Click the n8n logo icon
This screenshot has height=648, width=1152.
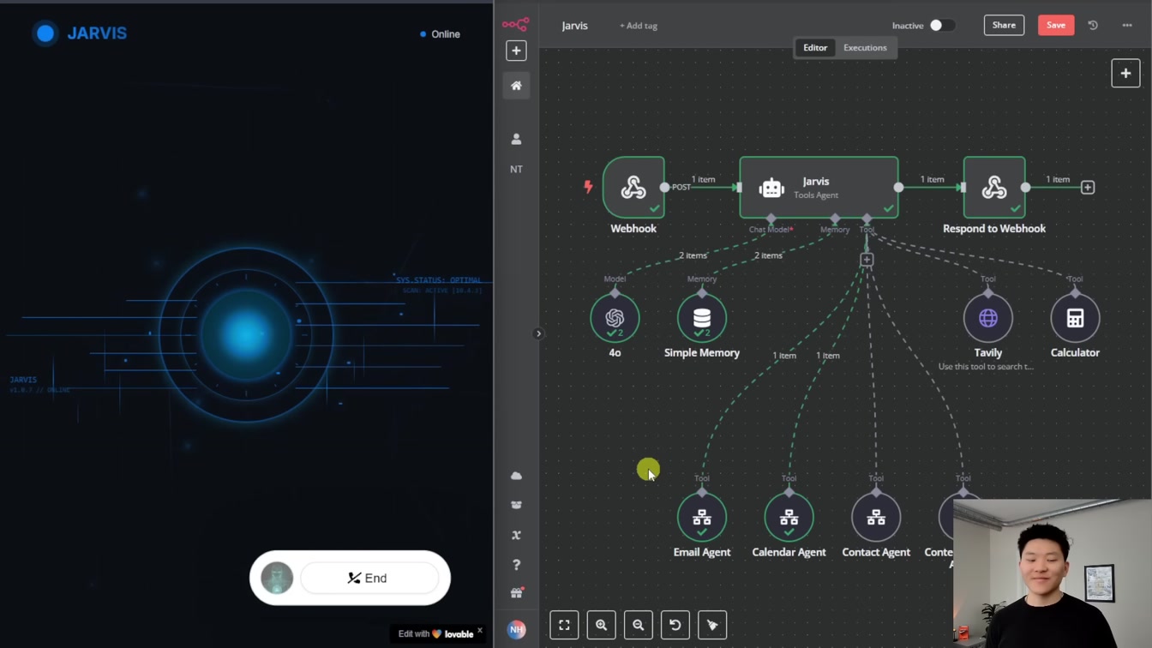516,24
